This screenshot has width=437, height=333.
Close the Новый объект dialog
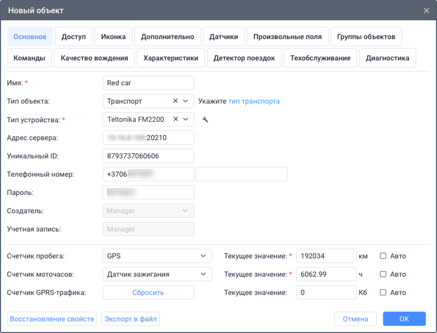pyautogui.click(x=426, y=10)
